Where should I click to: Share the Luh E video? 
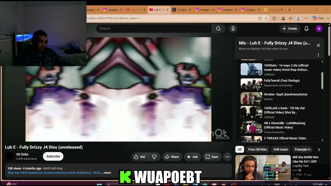point(172,157)
